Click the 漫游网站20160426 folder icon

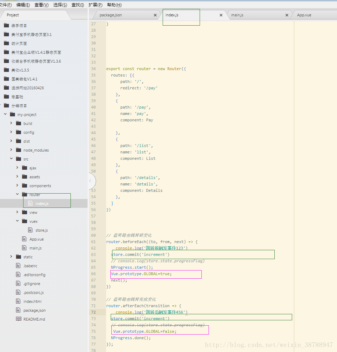pos(6,88)
